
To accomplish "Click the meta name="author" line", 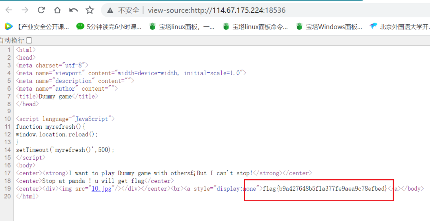I will point(67,89).
